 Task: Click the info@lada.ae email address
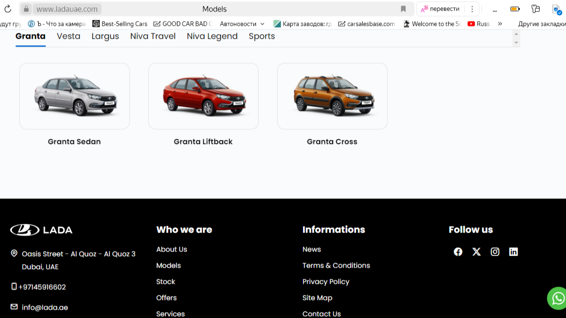pyautogui.click(x=45, y=307)
